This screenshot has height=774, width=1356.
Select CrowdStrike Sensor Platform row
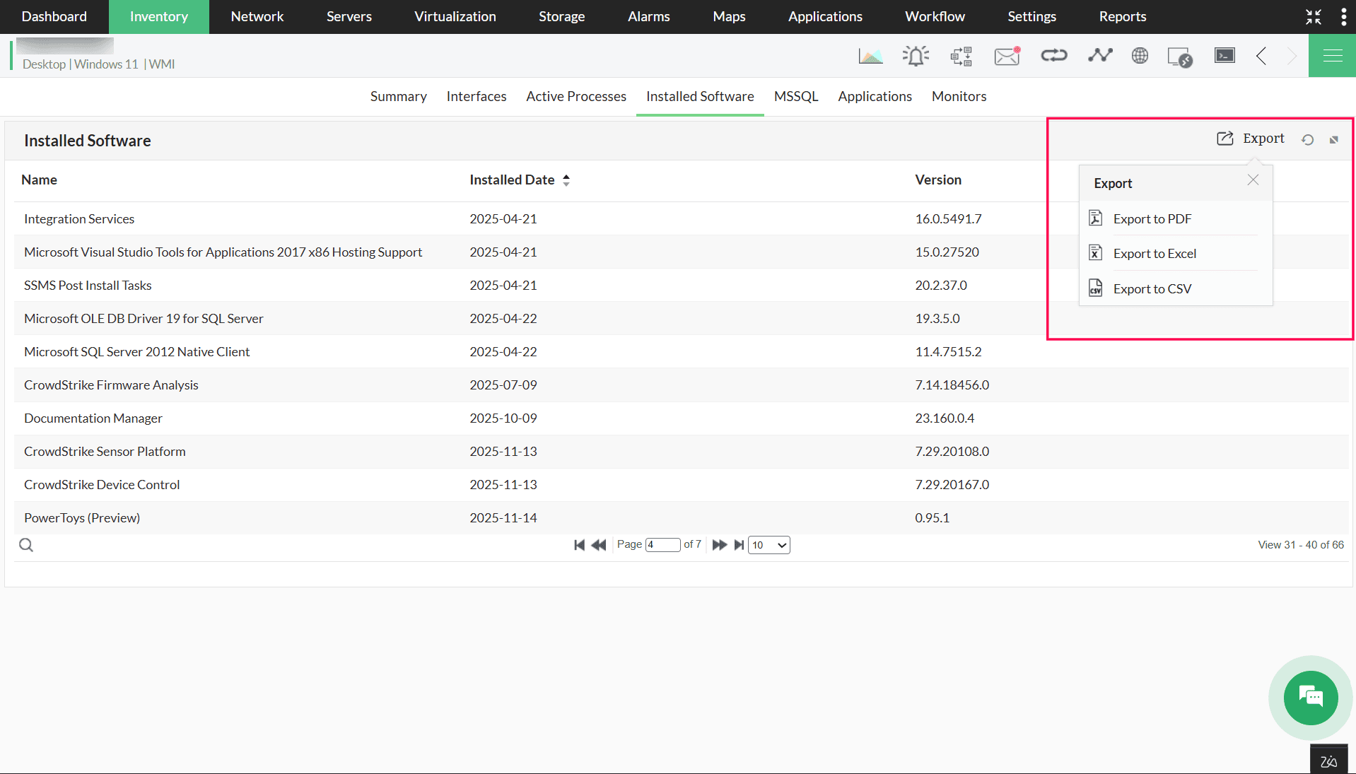point(682,452)
